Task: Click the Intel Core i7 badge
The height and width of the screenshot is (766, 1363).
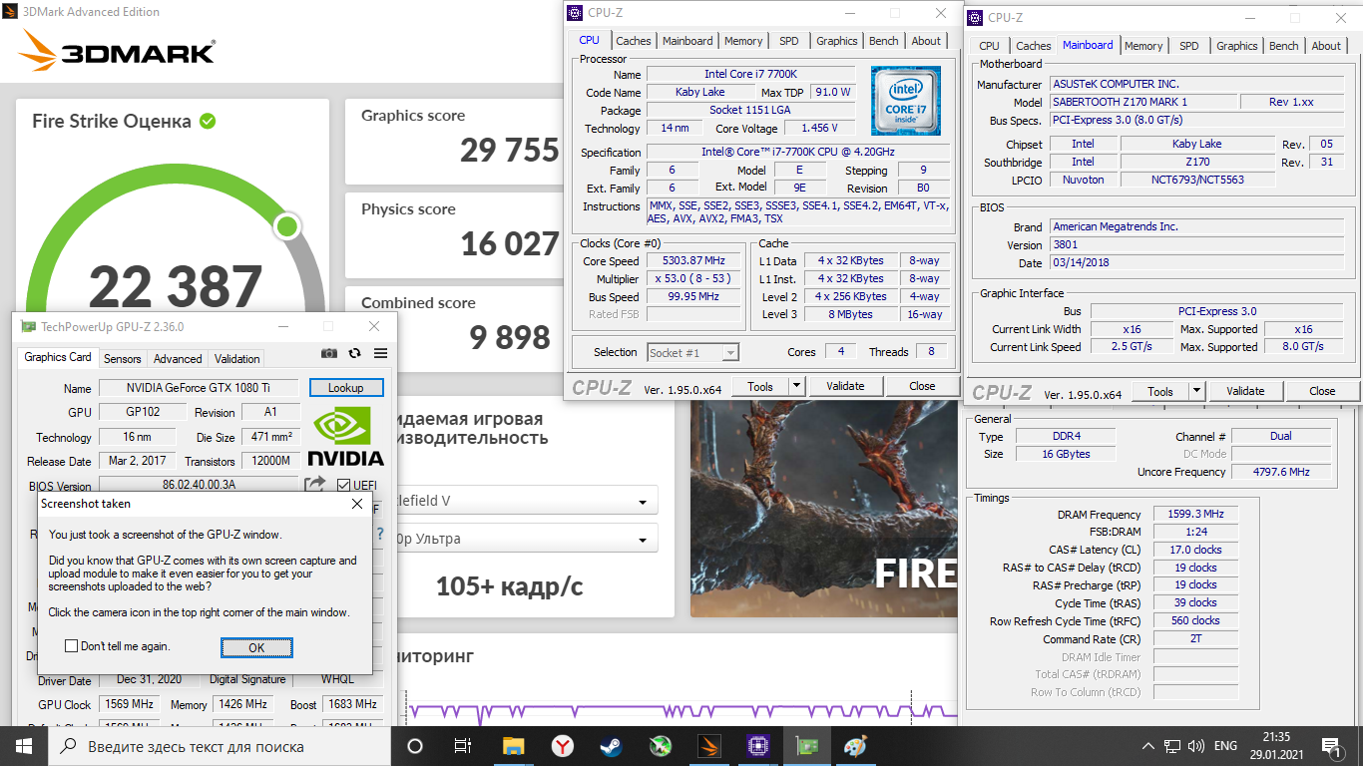Action: click(906, 100)
